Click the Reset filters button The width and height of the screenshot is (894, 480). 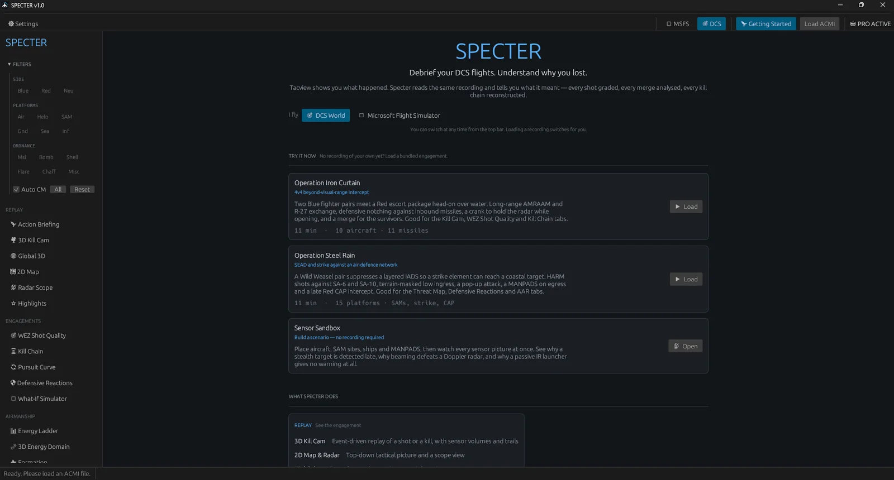[x=82, y=190]
